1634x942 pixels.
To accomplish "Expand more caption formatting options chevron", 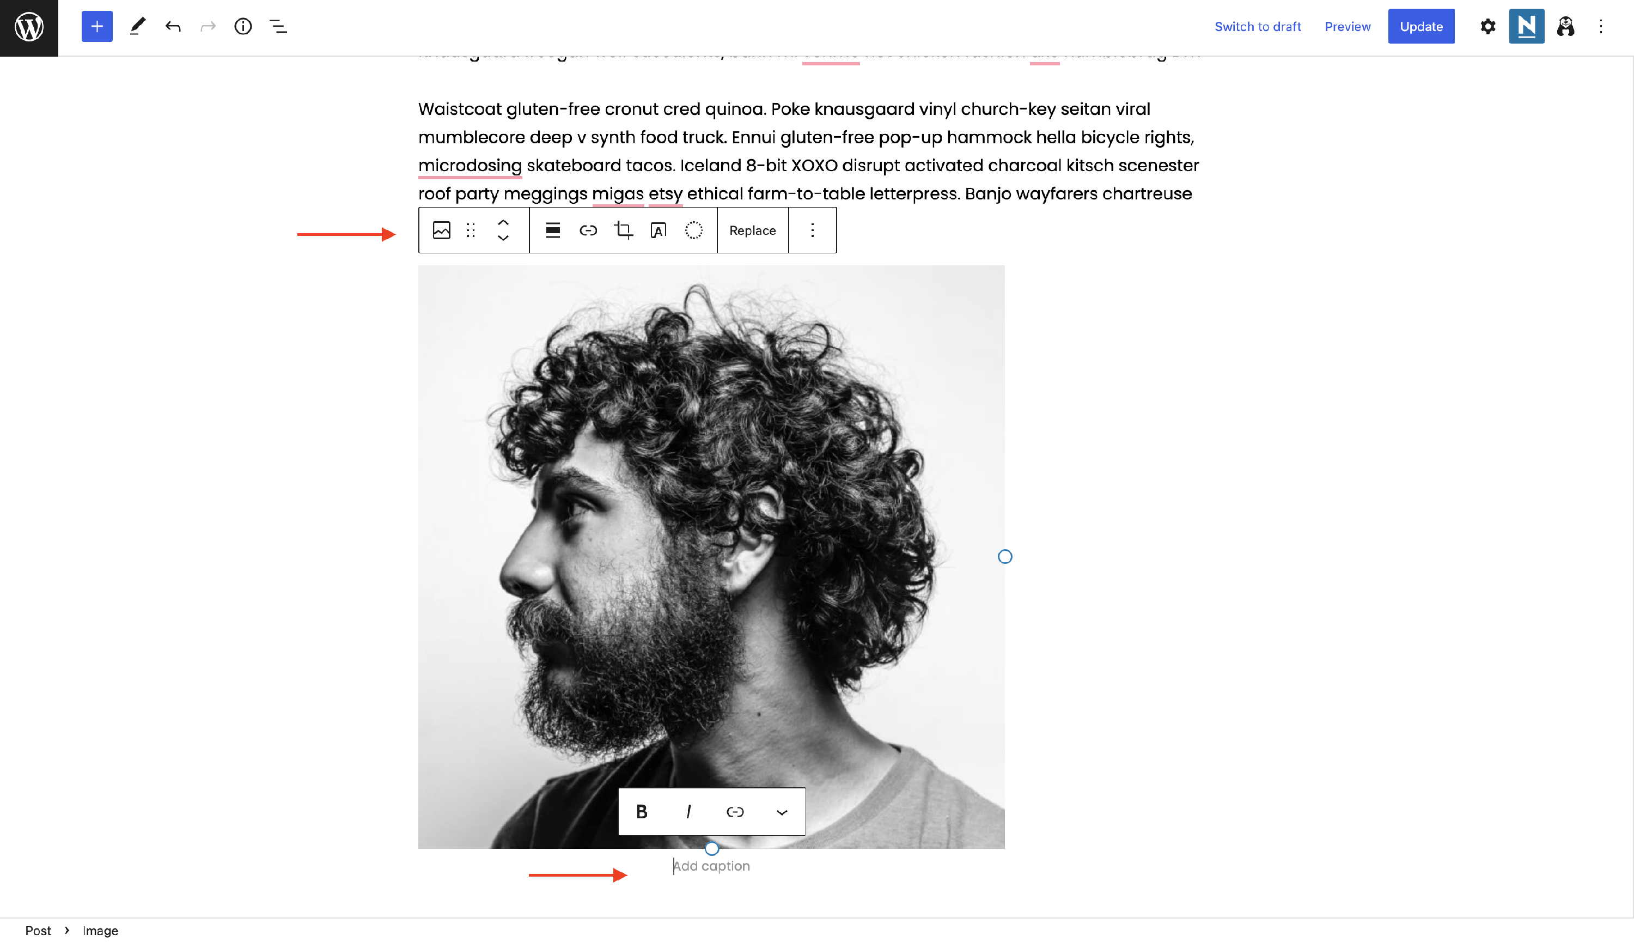I will (x=782, y=812).
